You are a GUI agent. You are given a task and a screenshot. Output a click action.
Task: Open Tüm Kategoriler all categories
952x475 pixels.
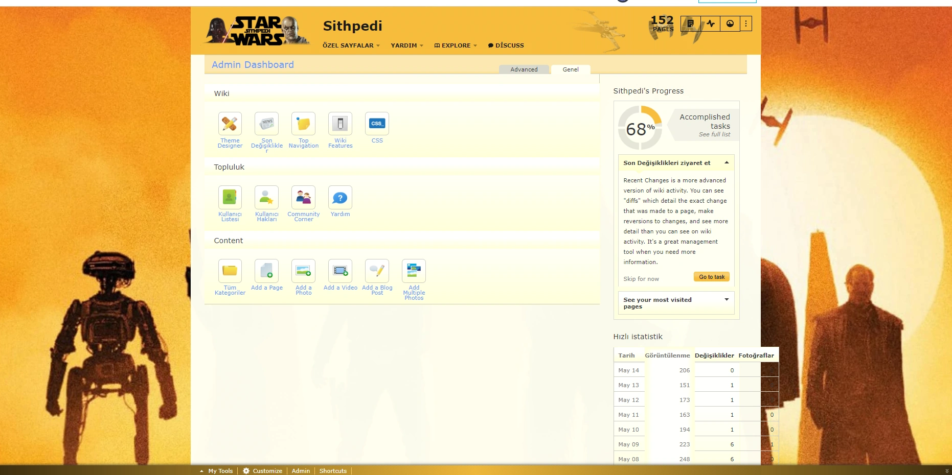click(230, 271)
